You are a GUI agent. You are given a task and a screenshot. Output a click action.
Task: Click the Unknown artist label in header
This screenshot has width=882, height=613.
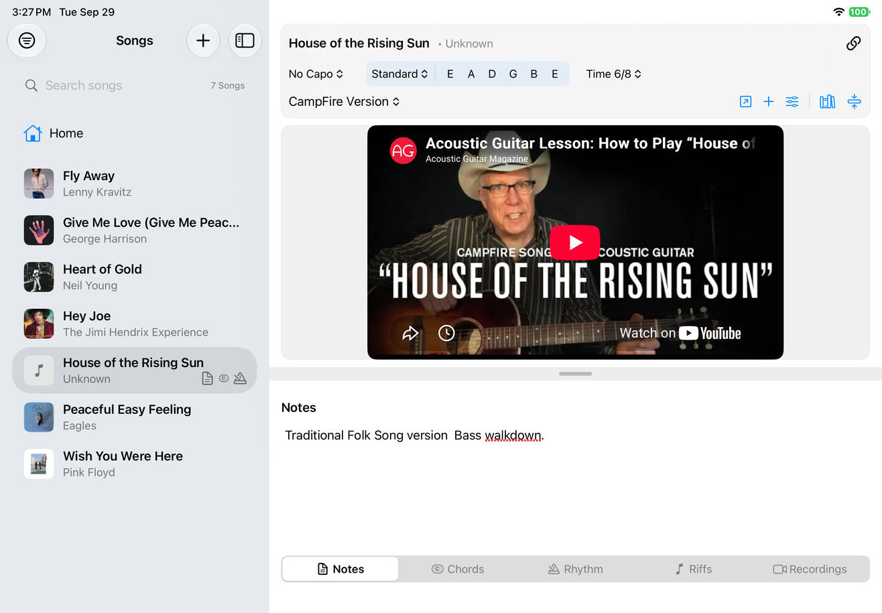click(x=469, y=44)
